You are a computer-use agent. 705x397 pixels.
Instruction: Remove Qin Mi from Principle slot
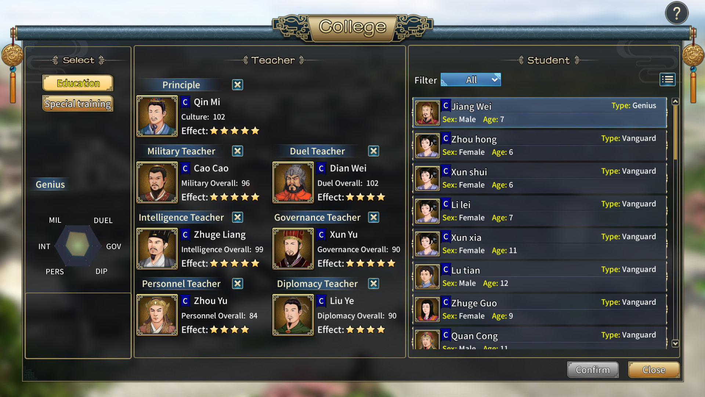tap(238, 85)
